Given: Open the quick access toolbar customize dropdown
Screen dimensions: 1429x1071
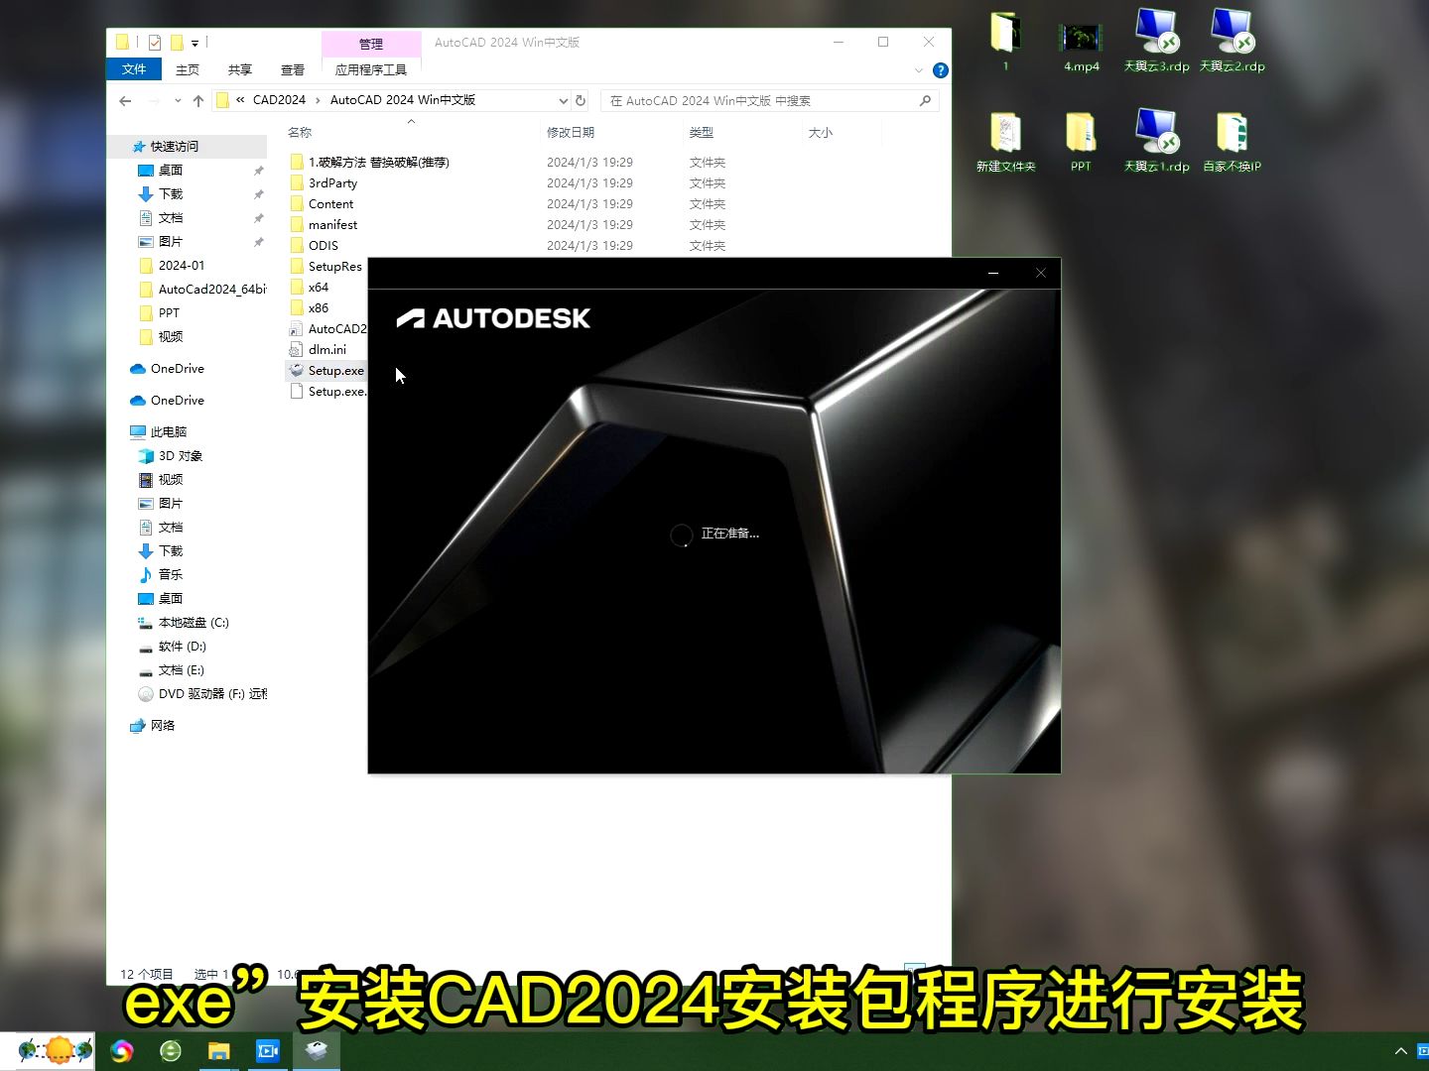Looking at the screenshot, I should [195, 43].
